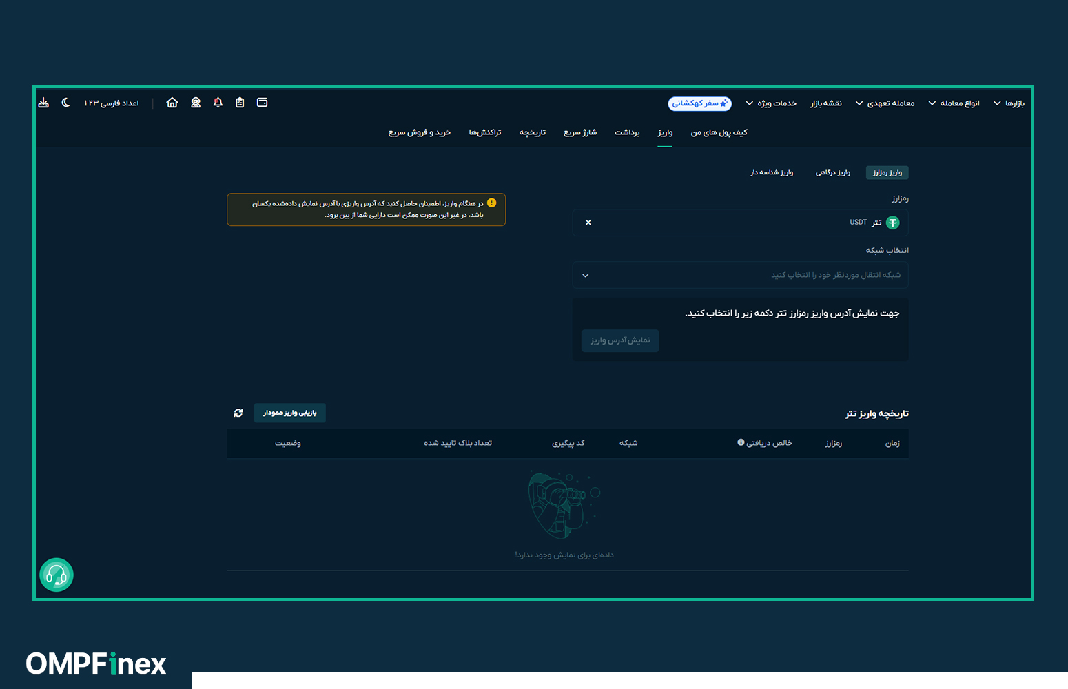This screenshot has width=1068, height=689.
Task: Clear the selected USDT currency
Action: [588, 223]
